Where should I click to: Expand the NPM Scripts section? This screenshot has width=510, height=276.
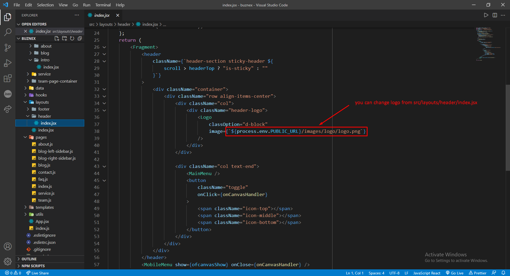(x=50, y=266)
